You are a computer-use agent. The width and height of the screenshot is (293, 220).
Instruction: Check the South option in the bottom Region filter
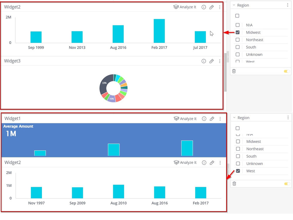(x=238, y=156)
